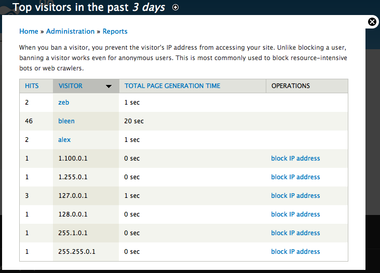Viewport: 380px width, 273px height.
Task: Open the Reports breadcrumb link
Action: click(x=115, y=32)
